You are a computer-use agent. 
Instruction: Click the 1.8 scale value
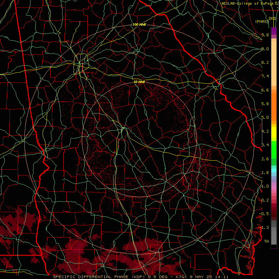(x=265, y=173)
